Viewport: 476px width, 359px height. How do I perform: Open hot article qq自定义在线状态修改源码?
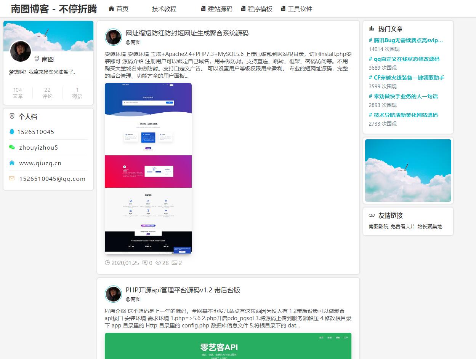404,59
